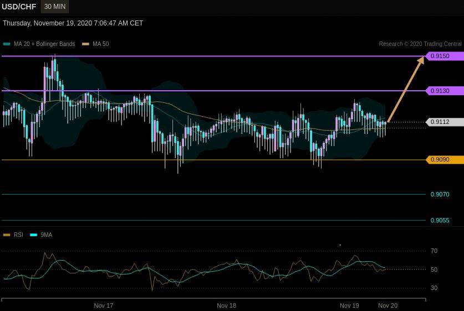Viewport: 464px width, 311px height.
Task: Click the MA 50 legend color swatch
Action: pos(85,44)
